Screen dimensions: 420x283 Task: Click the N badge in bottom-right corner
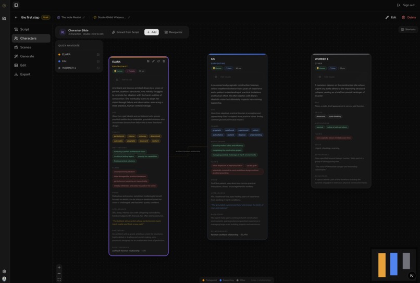click(412, 276)
